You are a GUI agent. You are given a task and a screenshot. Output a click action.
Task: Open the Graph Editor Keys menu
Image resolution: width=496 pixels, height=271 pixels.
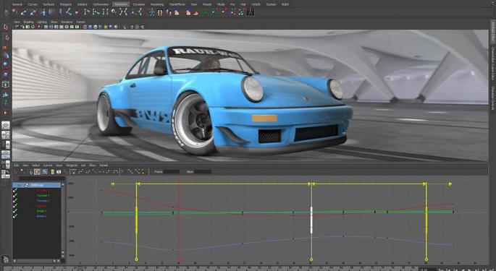click(x=59, y=165)
